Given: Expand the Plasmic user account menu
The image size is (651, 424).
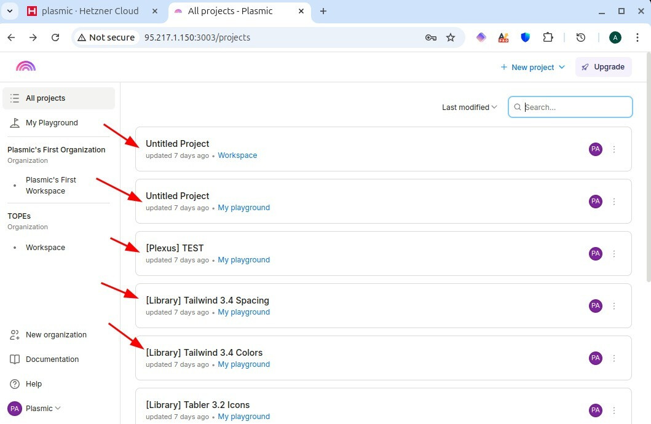Looking at the screenshot, I should pyautogui.click(x=34, y=409).
